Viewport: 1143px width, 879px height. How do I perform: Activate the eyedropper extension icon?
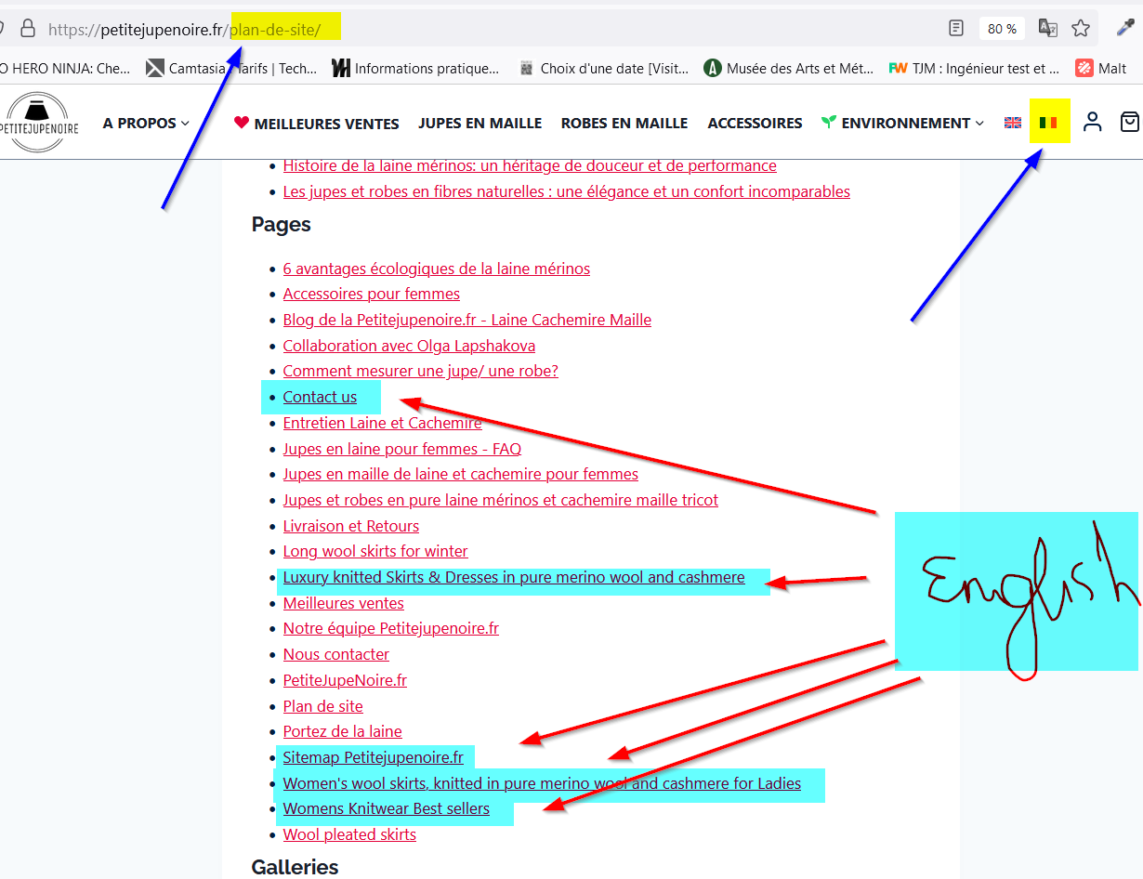click(x=1125, y=28)
